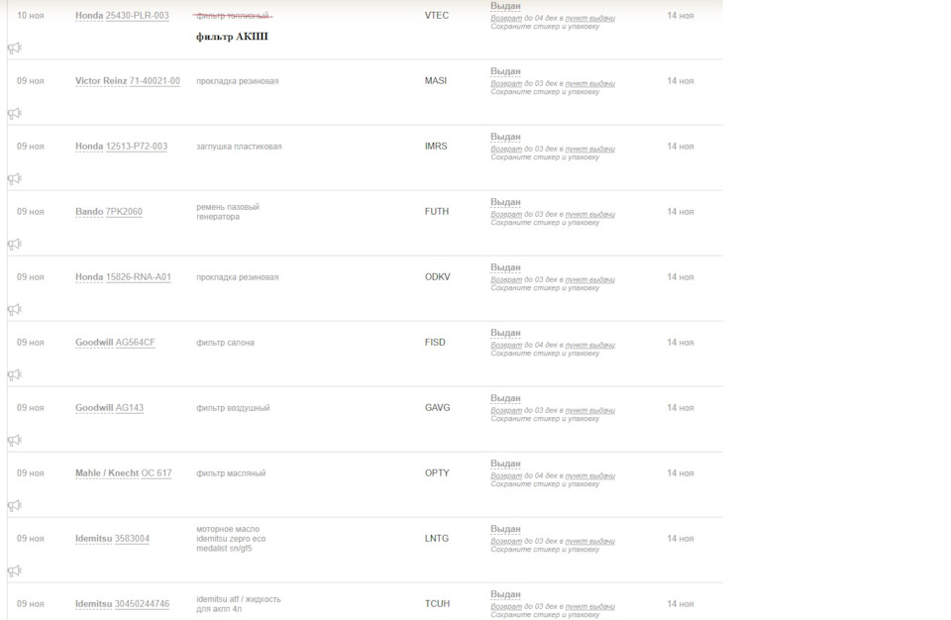The height and width of the screenshot is (620, 951).
Task: Open Idemitsu 30450244746 part link
Action: click(142, 604)
